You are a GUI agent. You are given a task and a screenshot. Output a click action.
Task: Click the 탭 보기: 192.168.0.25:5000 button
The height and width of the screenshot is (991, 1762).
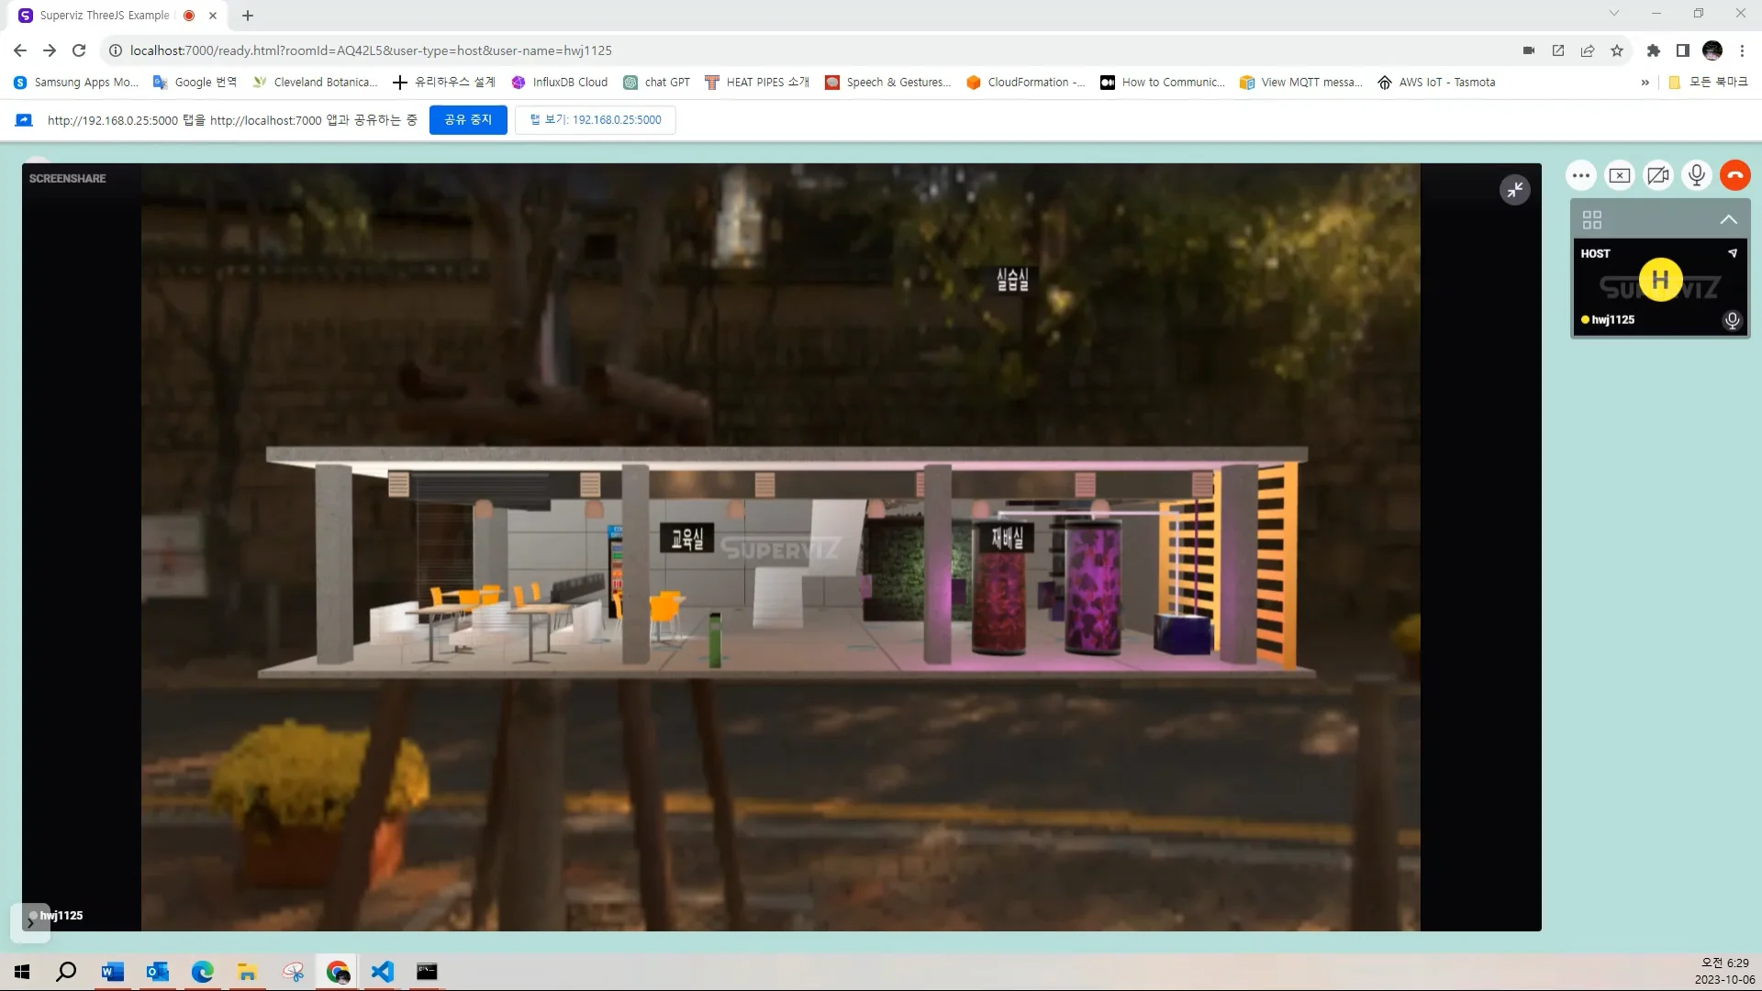pos(596,120)
